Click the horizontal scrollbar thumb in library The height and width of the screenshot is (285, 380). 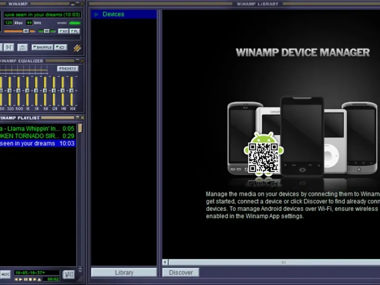(275, 262)
